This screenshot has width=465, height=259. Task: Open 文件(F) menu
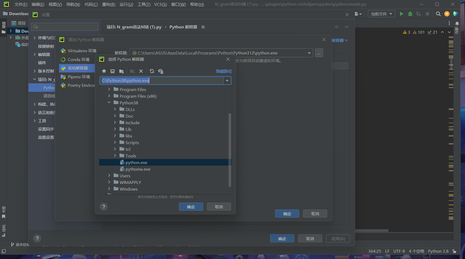click(21, 4)
